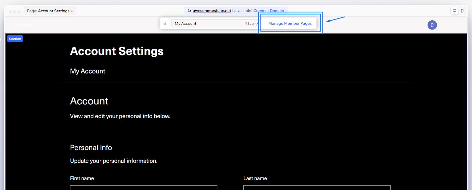Click the Manage Member Pages button
This screenshot has height=190, width=472.
tap(290, 23)
